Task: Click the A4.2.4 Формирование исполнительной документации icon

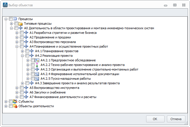Action: click(x=37, y=74)
